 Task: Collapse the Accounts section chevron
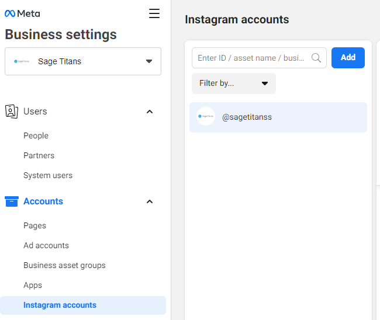[x=150, y=201]
